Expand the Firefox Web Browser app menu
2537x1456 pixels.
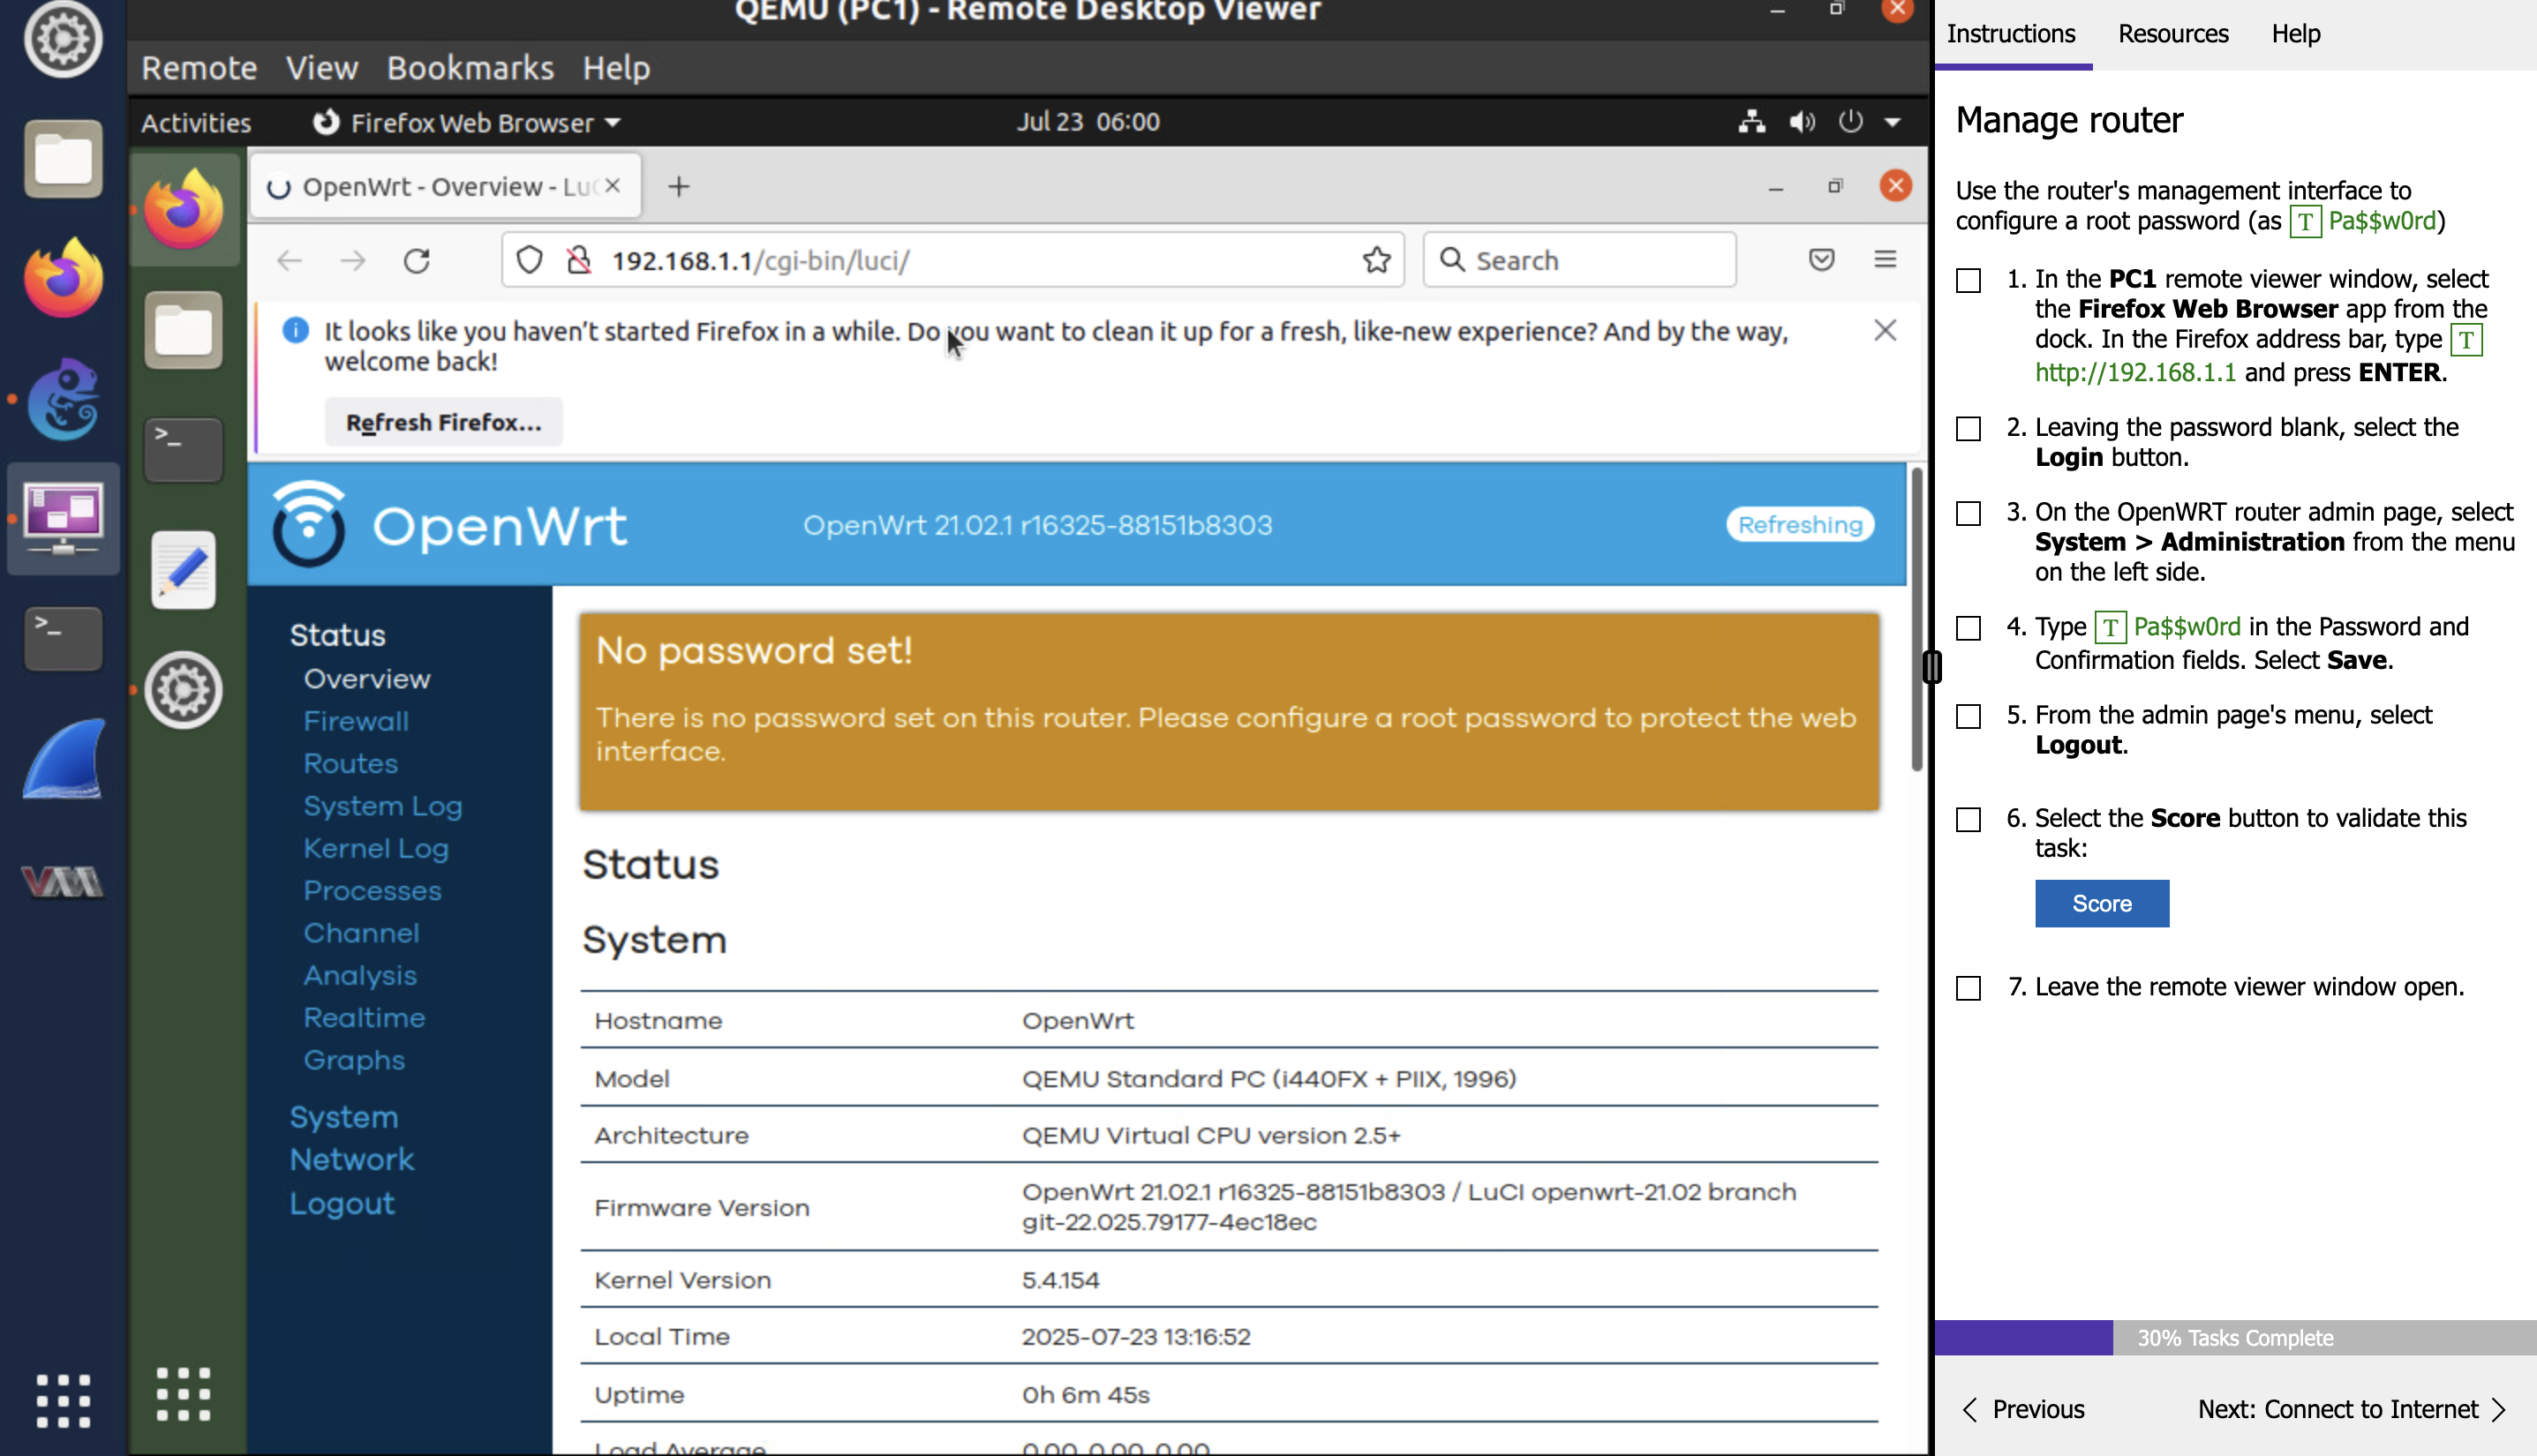[466, 122]
